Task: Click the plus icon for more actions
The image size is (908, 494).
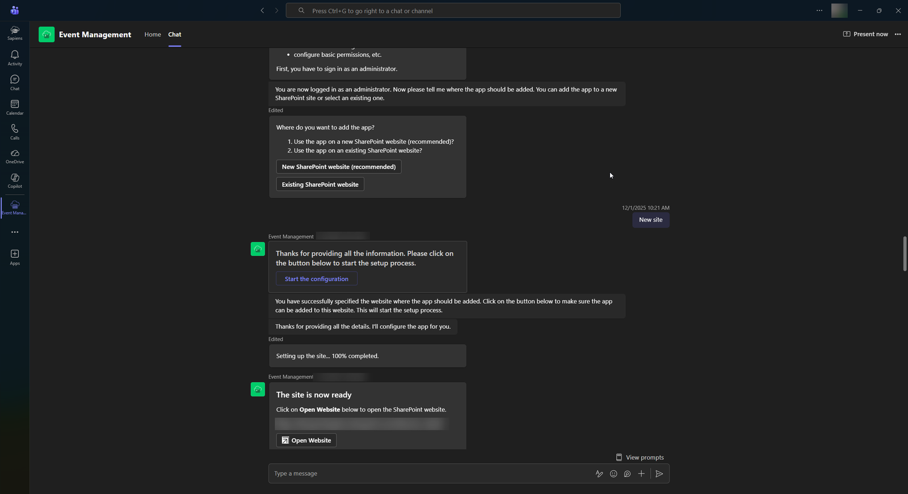Action: 641,474
